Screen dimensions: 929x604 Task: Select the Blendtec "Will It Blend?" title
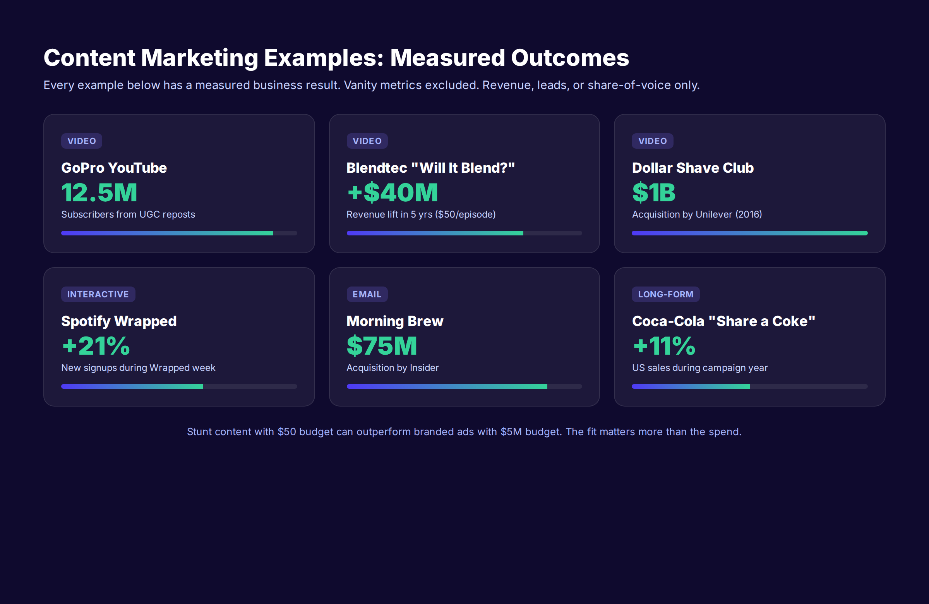430,168
